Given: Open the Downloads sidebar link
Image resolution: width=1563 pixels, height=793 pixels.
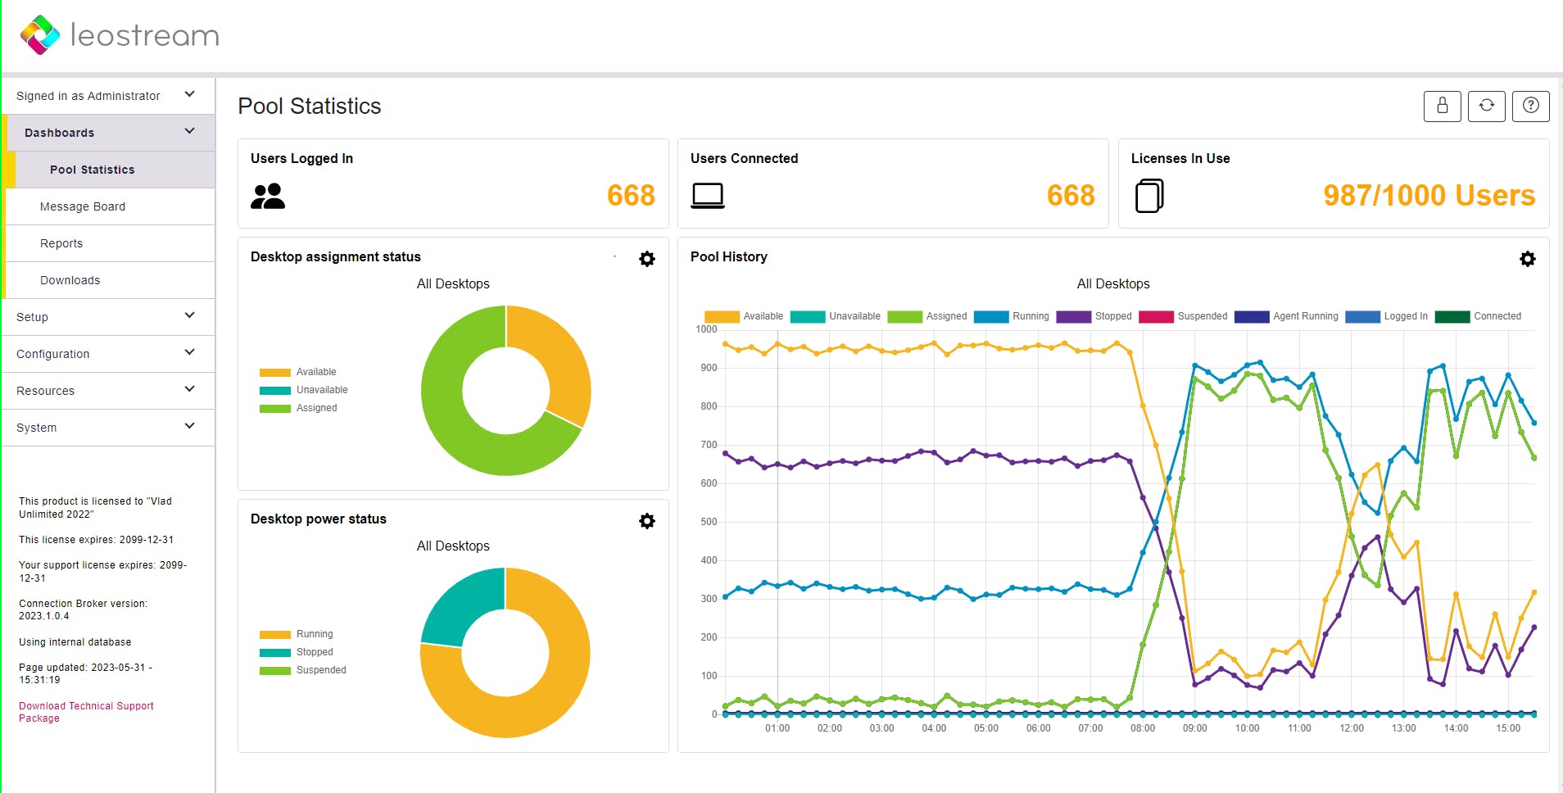Looking at the screenshot, I should (x=70, y=280).
